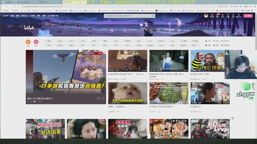
Task: Open Overwatch Pro bookmark
Action: pyautogui.click(x=47, y=11)
